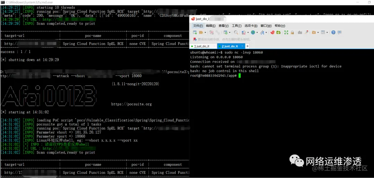Expand the arrow beside the Font icon
Screen dimensions: 374x178
[x=266, y=32]
